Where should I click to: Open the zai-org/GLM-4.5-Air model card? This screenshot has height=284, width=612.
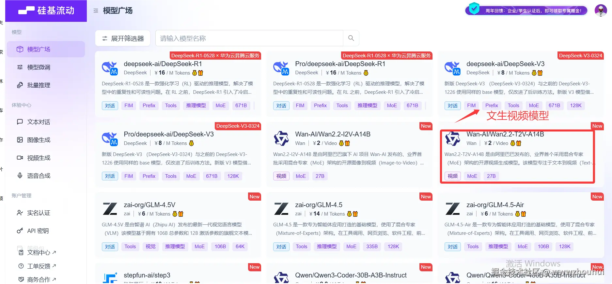(x=521, y=225)
